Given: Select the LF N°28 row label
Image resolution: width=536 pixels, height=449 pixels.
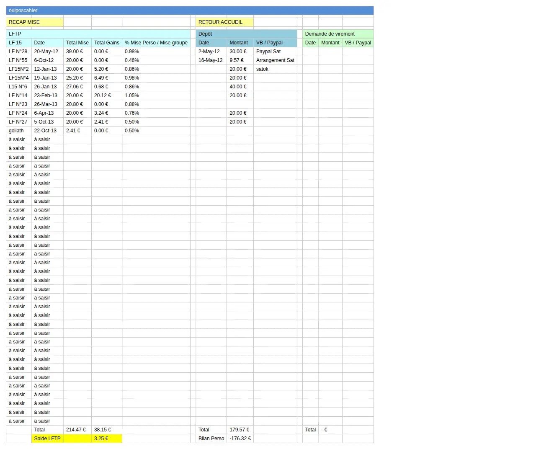Looking at the screenshot, I should tap(19, 52).
